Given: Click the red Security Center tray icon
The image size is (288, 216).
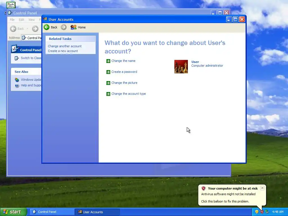Looking at the screenshot, I should pyautogui.click(x=262, y=212).
